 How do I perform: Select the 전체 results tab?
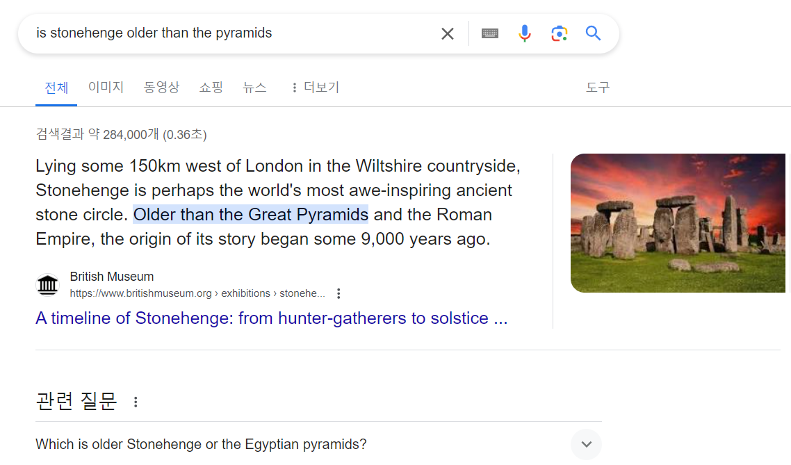click(x=56, y=88)
